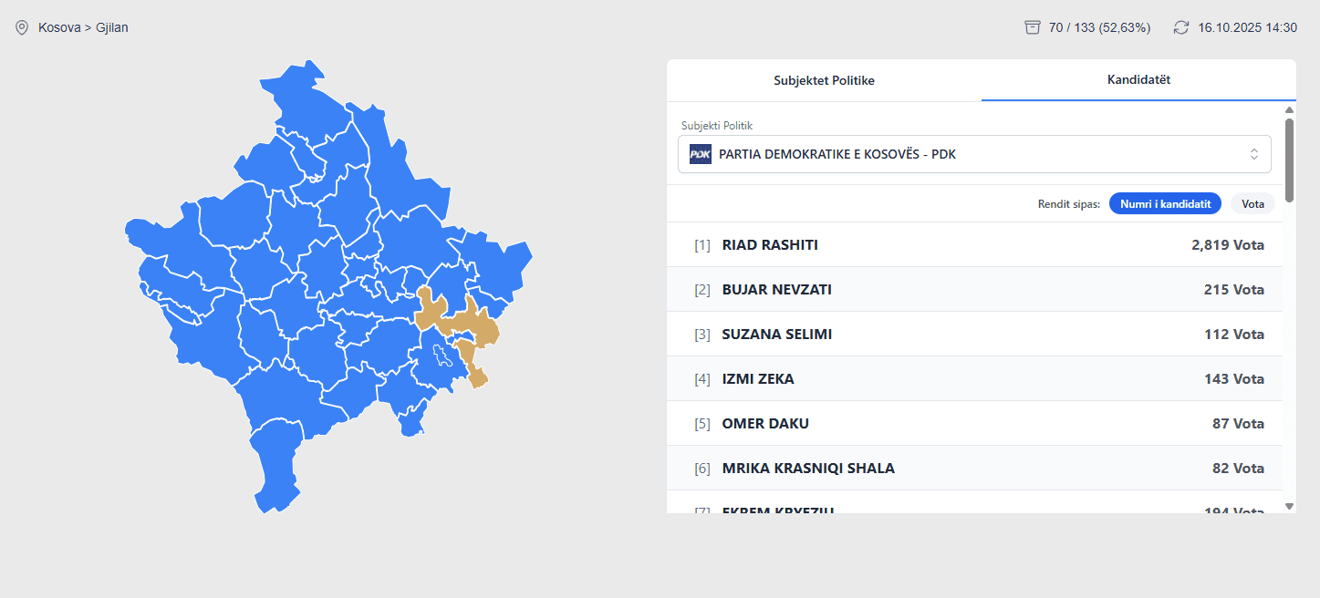This screenshot has height=598, width=1320.
Task: Switch to Subjektet Politike tab
Action: [x=824, y=80]
